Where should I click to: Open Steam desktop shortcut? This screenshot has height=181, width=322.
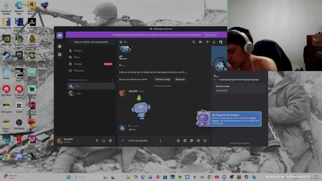[6, 57]
